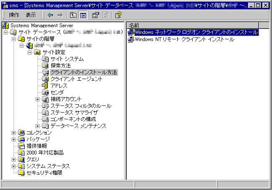
Task: Click the センダ icon
Action: point(45,92)
